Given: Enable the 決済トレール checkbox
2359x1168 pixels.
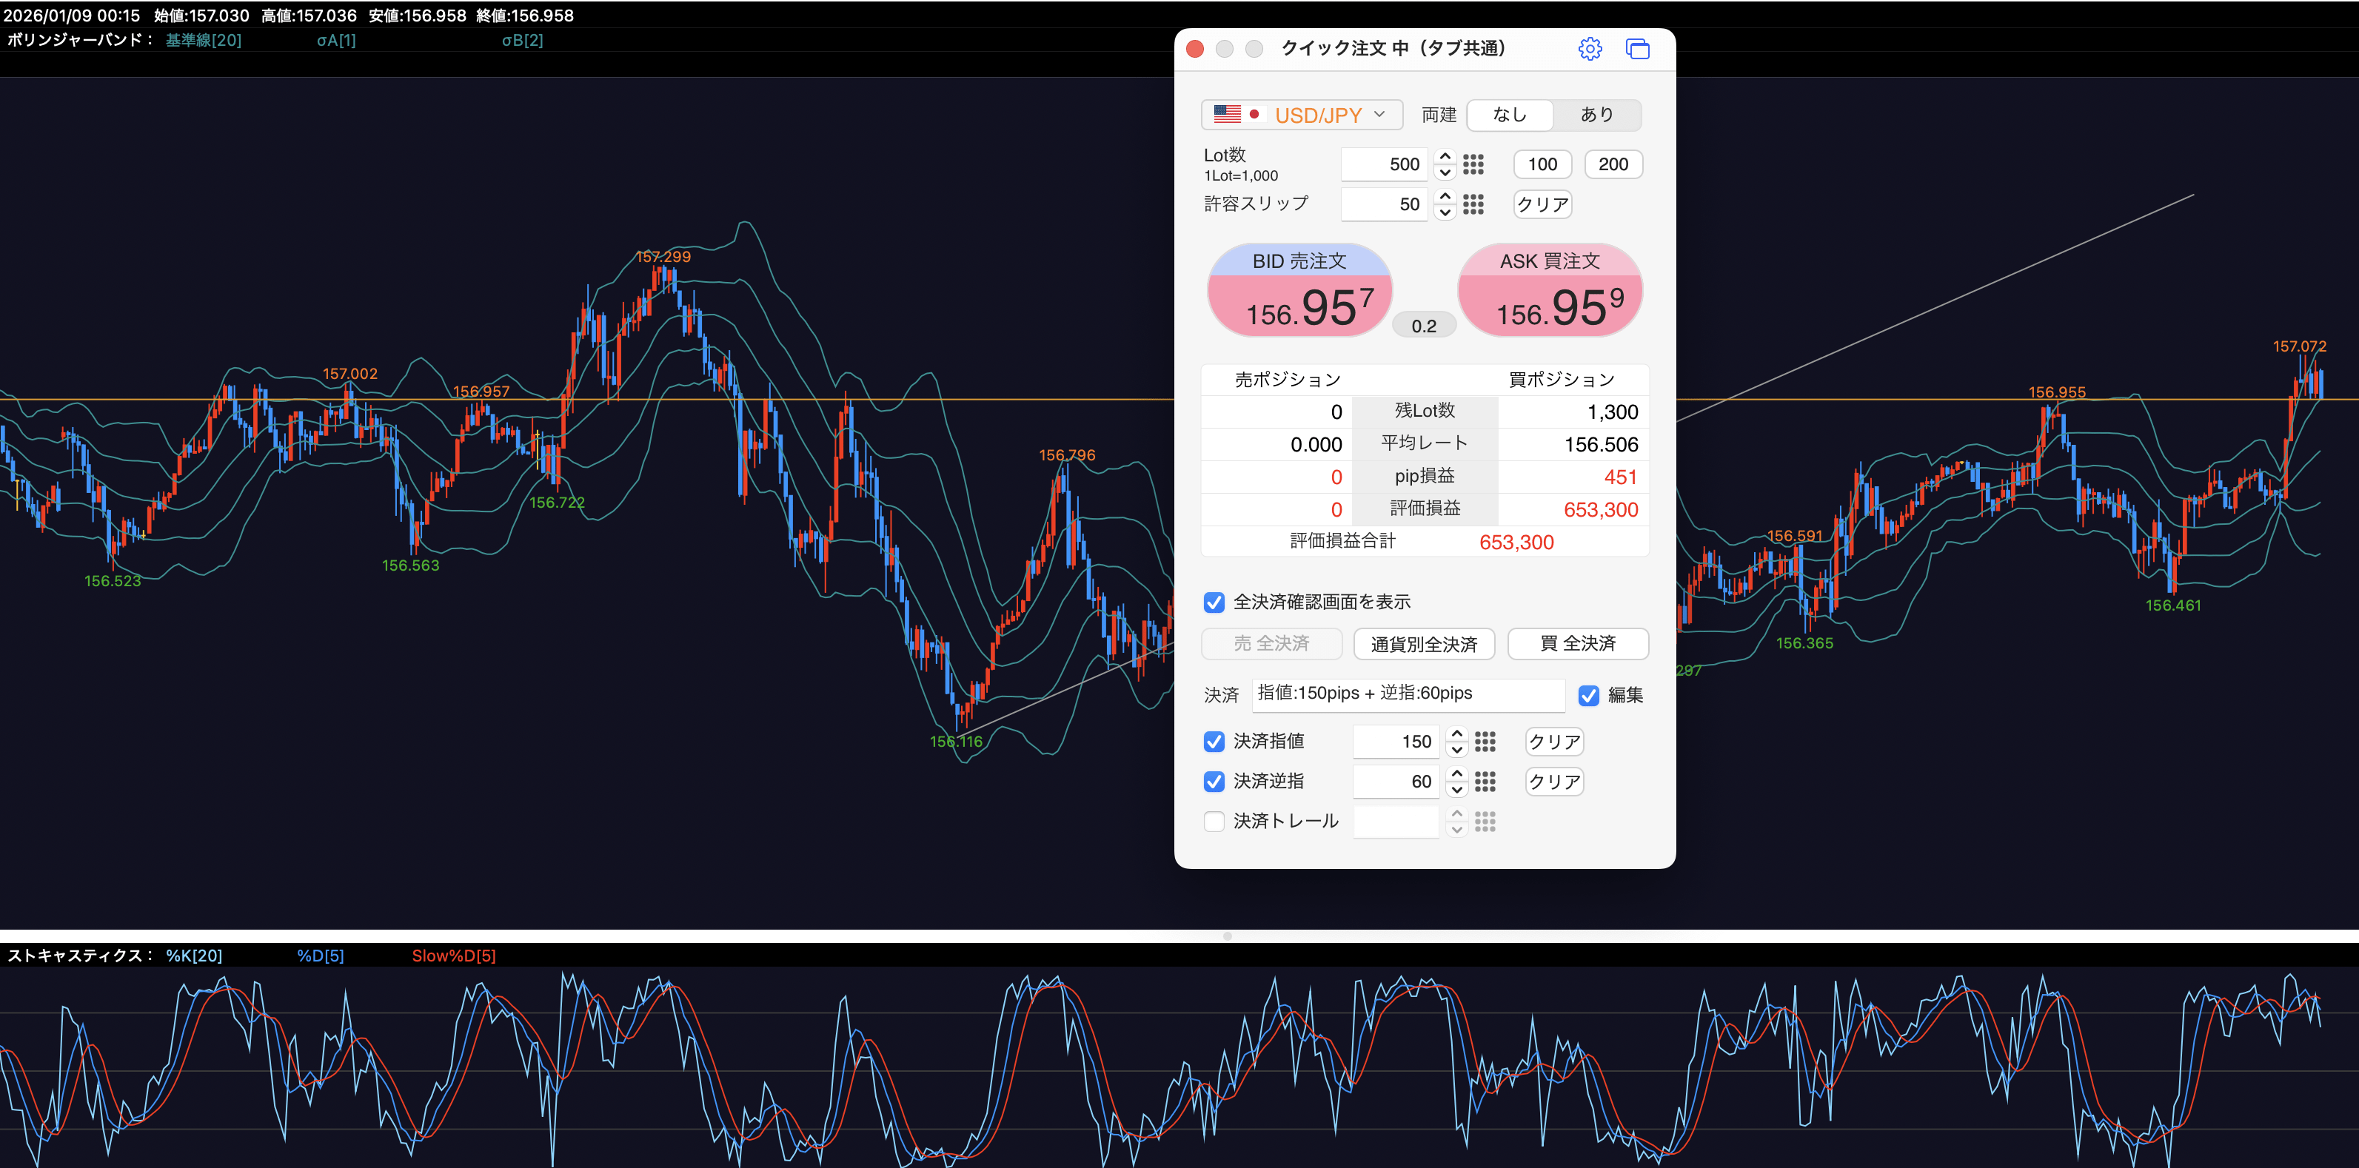Looking at the screenshot, I should tap(1214, 822).
